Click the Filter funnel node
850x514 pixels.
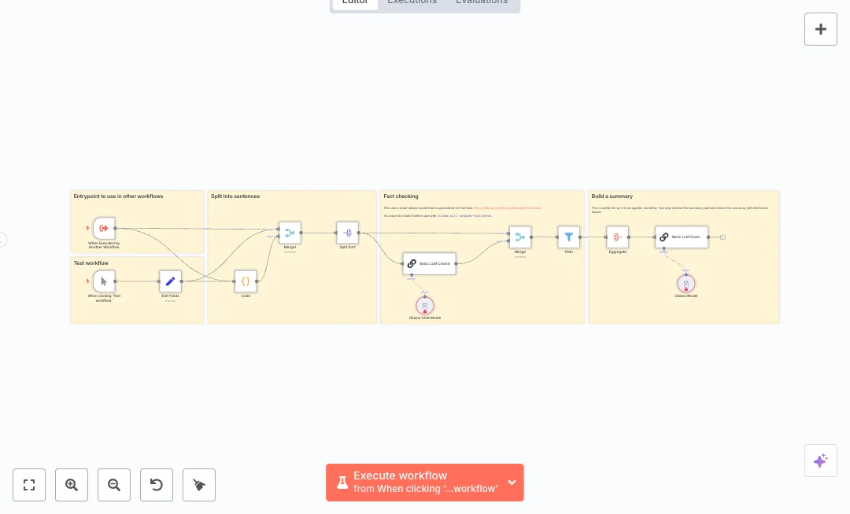pyautogui.click(x=568, y=237)
